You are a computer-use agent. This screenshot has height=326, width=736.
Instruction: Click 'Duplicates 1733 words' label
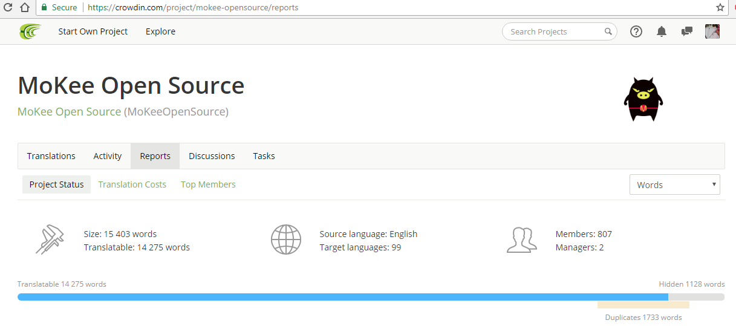(x=643, y=318)
